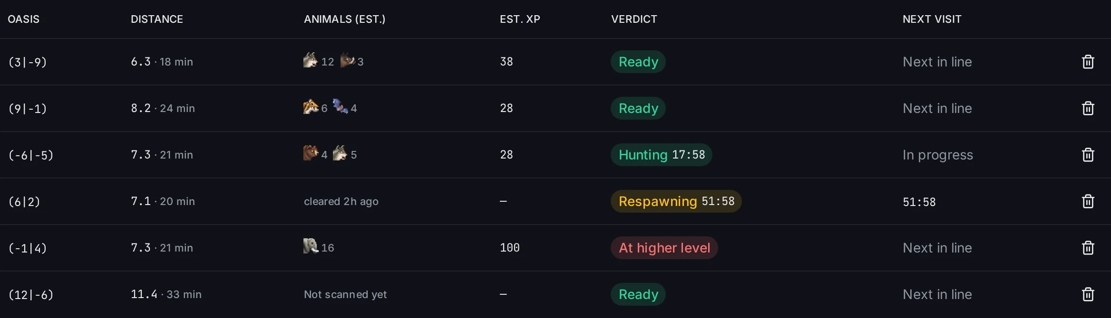Viewport: 1111px width, 318px height.
Task: Select the (12|-6) oasis coordinates
Action: click(x=31, y=295)
